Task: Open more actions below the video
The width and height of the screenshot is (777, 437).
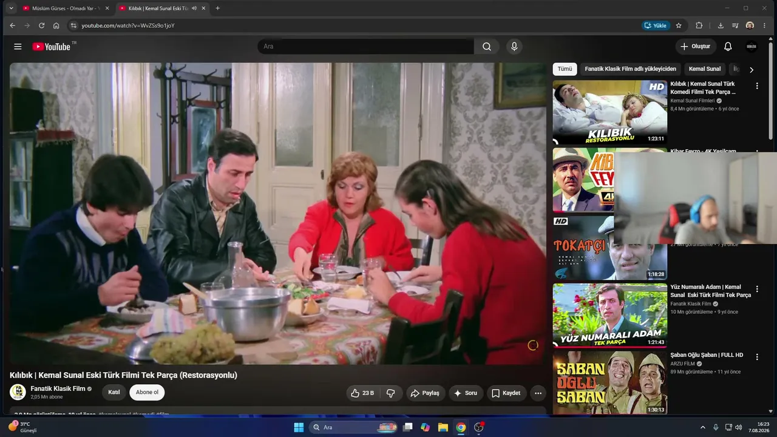Action: click(538, 393)
